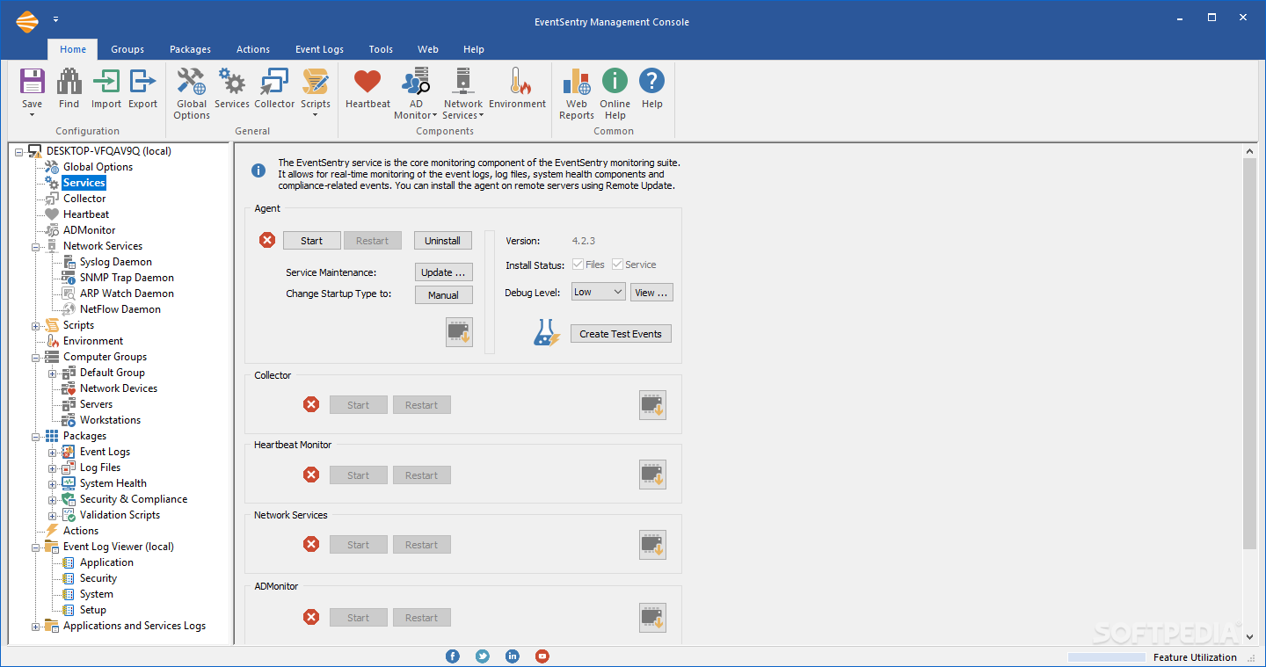Select Security & Compliance in the tree

point(133,499)
